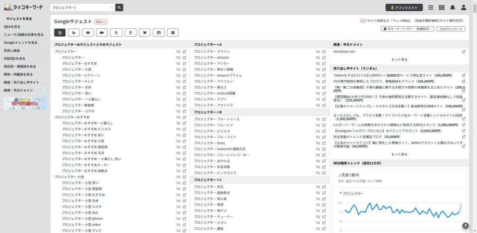Open external link for プロジェクター ビックカメラ

point(324,173)
